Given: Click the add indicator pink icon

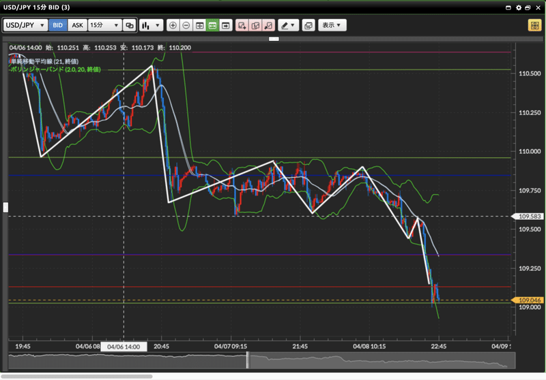Looking at the screenshot, I should 242,25.
